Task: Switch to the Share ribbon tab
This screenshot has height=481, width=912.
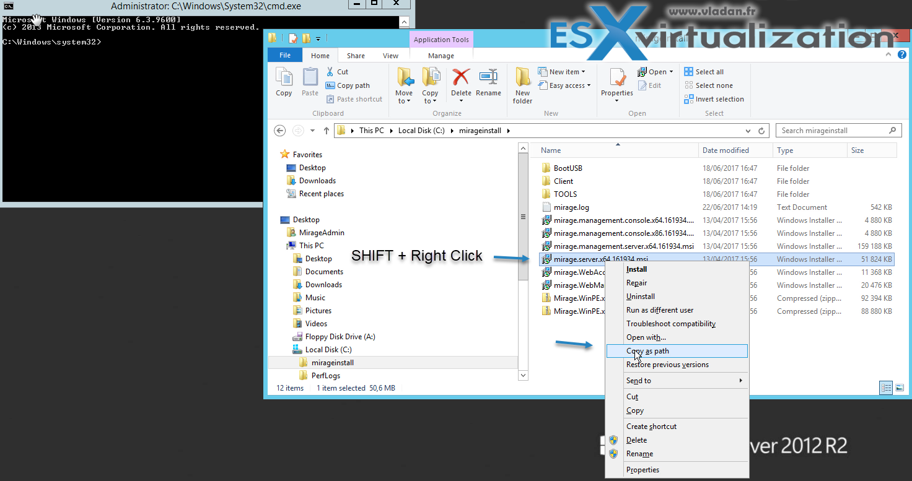Action: coord(356,56)
